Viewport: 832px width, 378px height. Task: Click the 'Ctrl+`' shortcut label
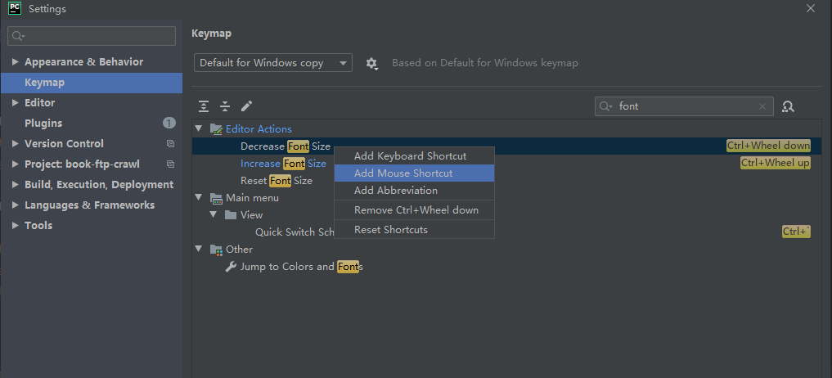[x=797, y=232]
